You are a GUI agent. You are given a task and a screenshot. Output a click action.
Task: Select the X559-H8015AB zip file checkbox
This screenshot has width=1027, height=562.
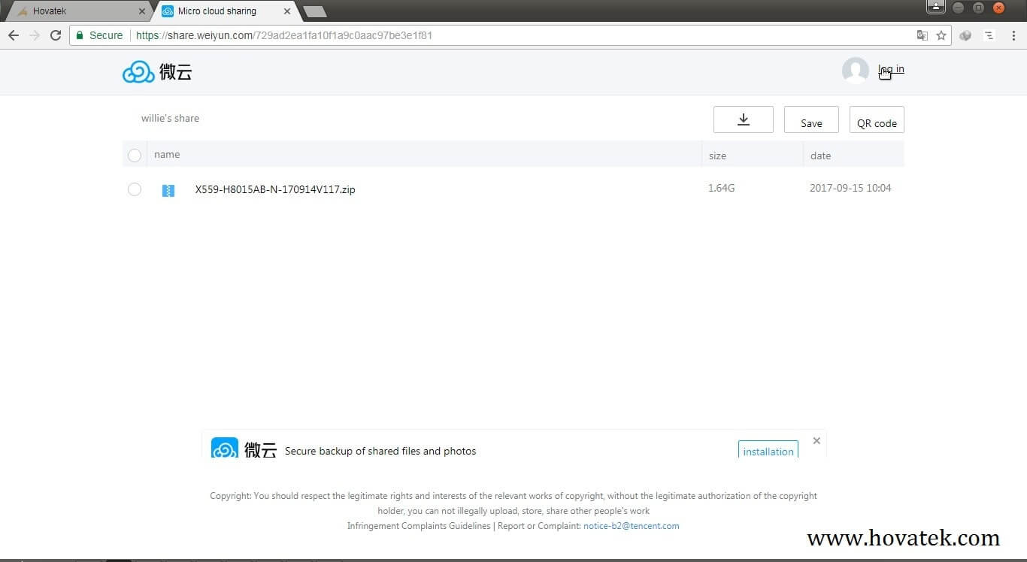(x=135, y=189)
